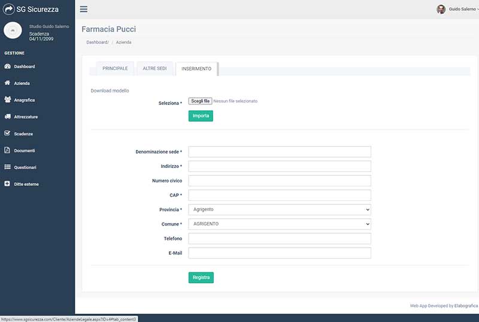Focus the CAP input field
The image size is (479, 322).
pos(280,195)
